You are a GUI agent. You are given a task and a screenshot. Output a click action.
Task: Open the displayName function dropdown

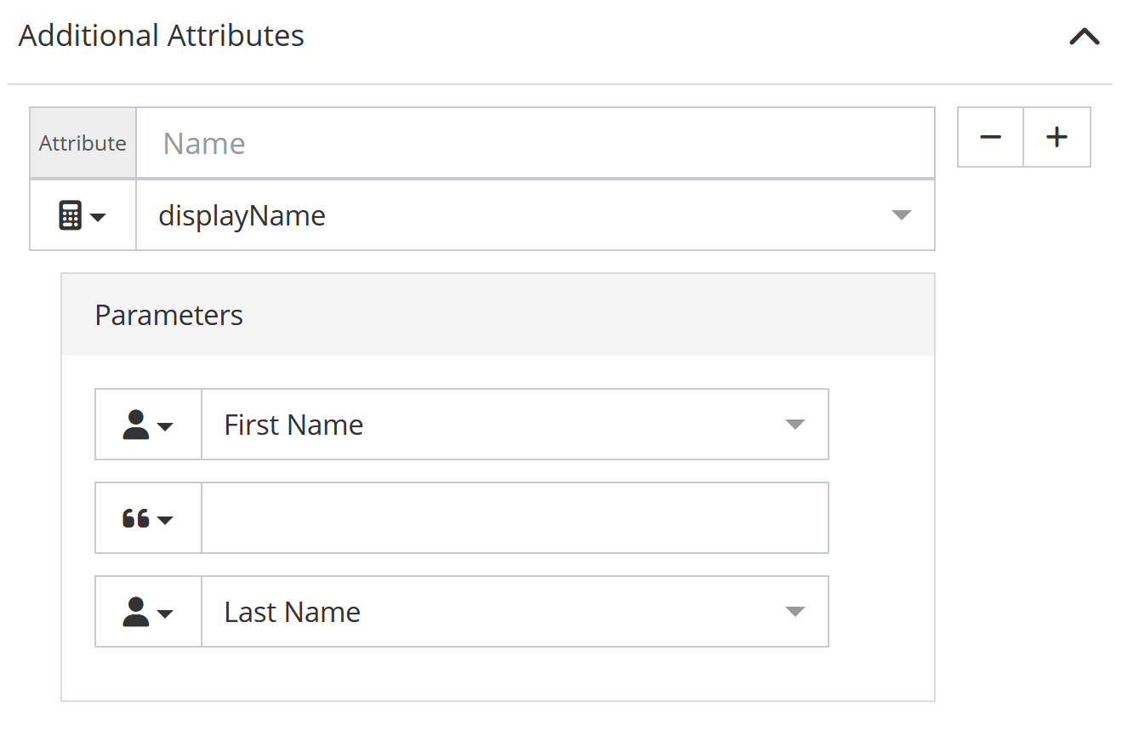(510, 215)
